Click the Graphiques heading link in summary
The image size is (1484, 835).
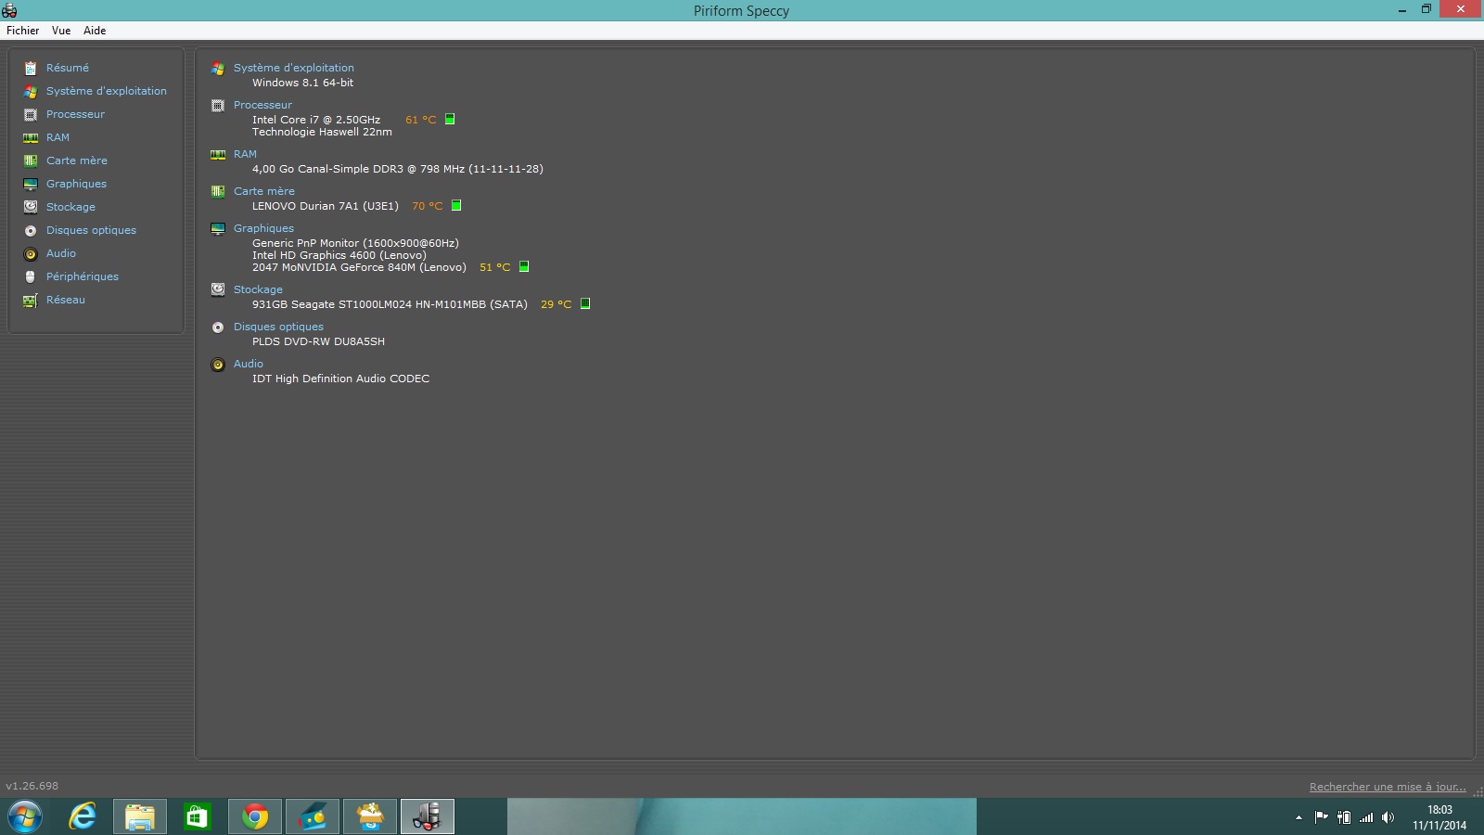263,228
